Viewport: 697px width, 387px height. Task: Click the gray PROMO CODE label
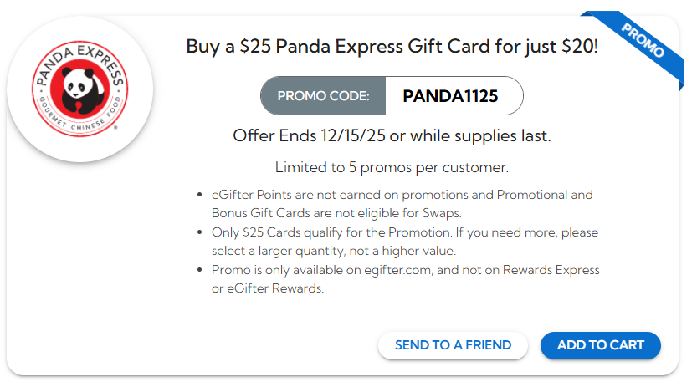(323, 96)
